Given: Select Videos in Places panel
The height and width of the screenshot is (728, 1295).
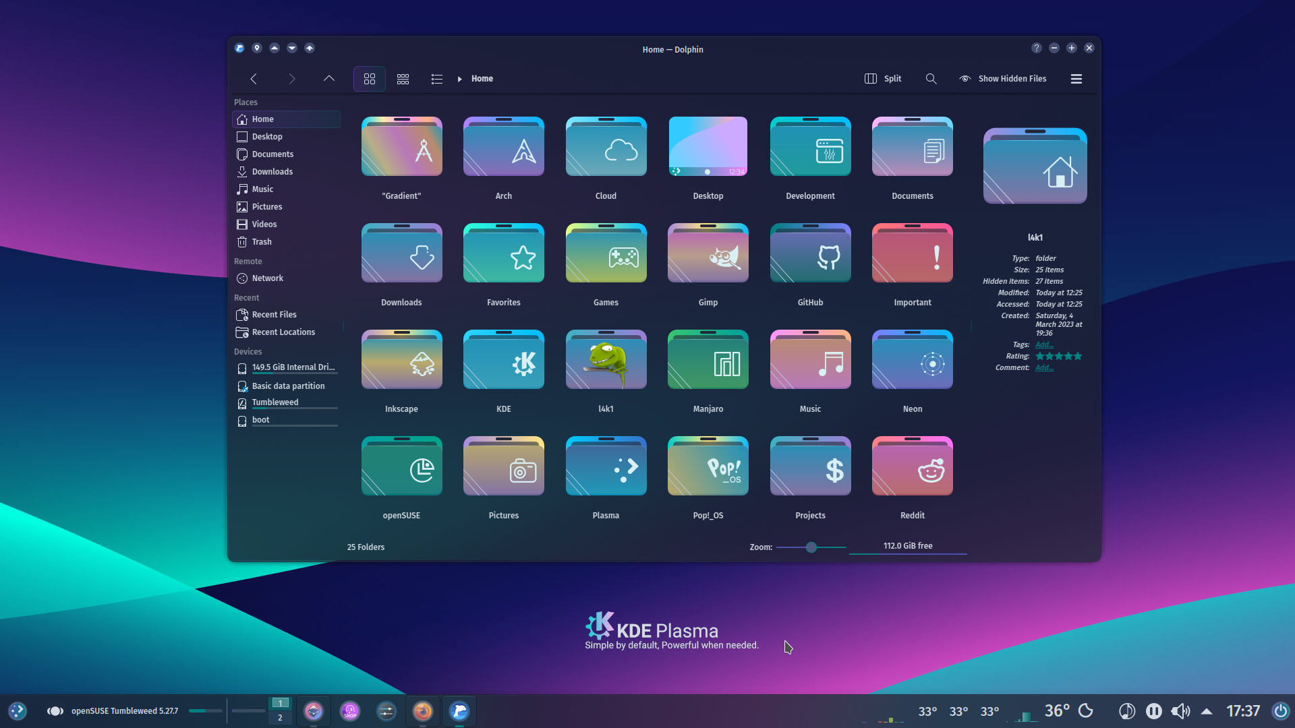Looking at the screenshot, I should pos(287,224).
